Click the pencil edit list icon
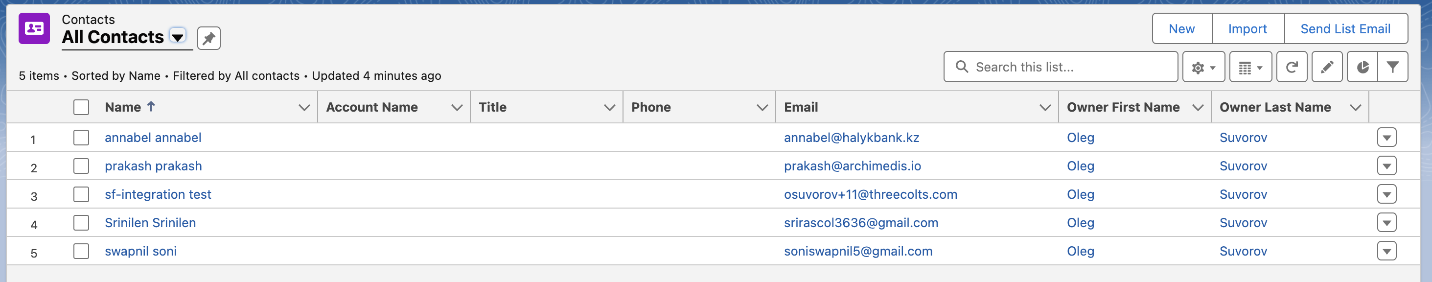Viewport: 1432px width, 282px height. [x=1327, y=67]
